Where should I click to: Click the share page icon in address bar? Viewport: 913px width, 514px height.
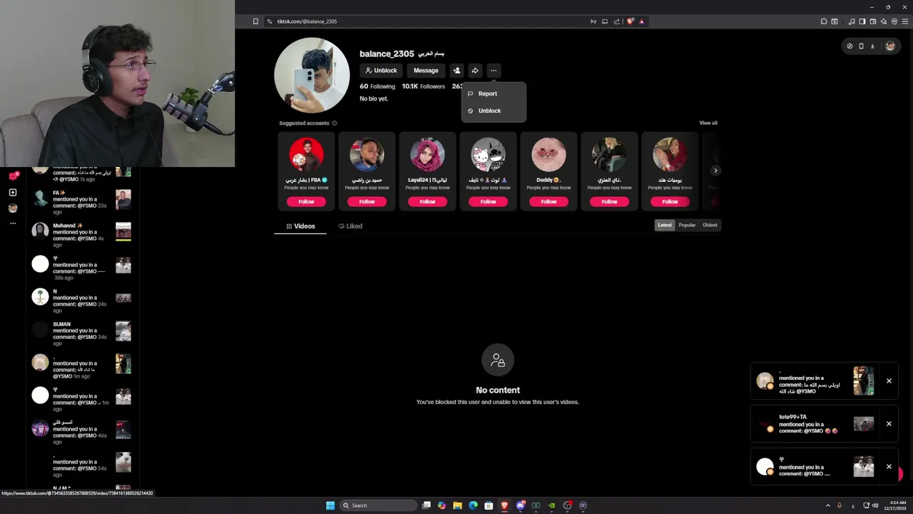coord(617,21)
